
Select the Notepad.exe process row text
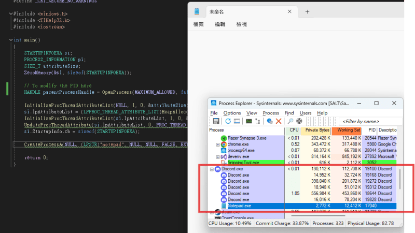pyautogui.click(x=239, y=206)
